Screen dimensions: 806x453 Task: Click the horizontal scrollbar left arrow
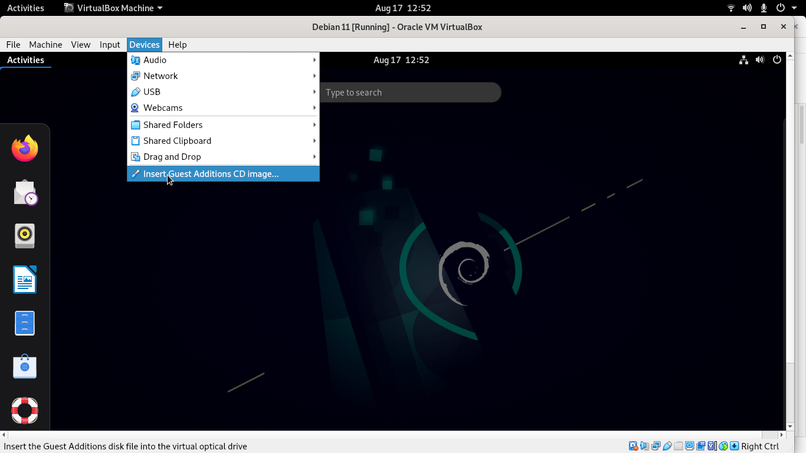(x=4, y=435)
